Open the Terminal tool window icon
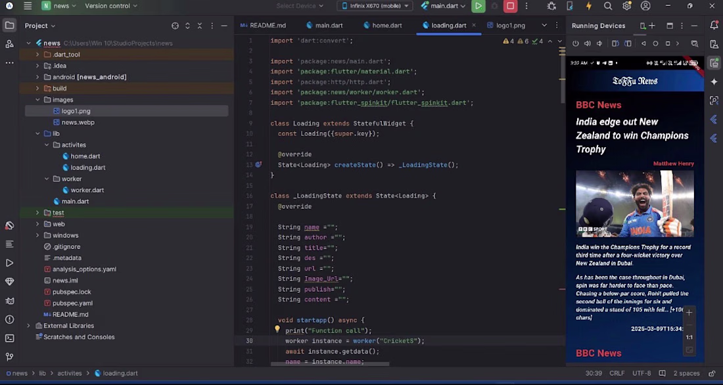The width and height of the screenshot is (723, 385). [9, 338]
